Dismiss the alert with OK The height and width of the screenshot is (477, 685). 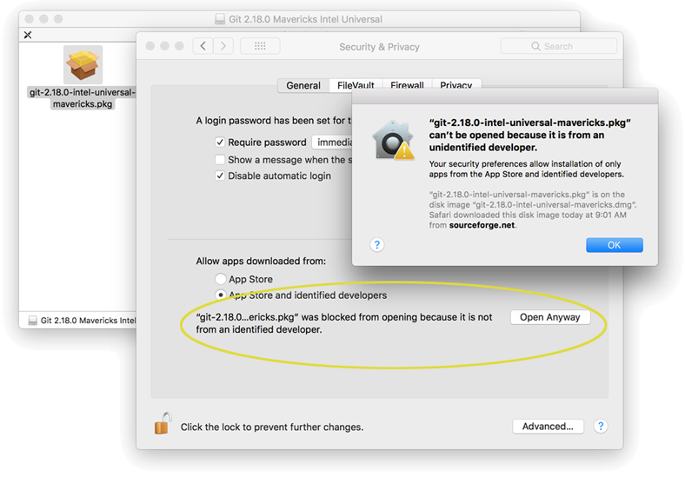[615, 245]
